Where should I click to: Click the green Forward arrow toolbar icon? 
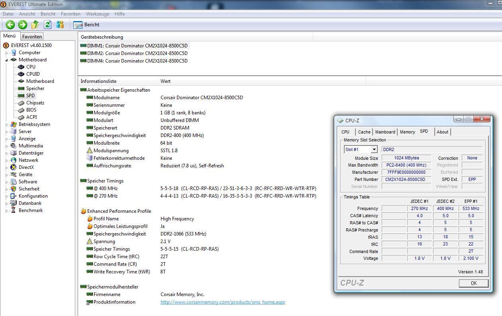23,25
